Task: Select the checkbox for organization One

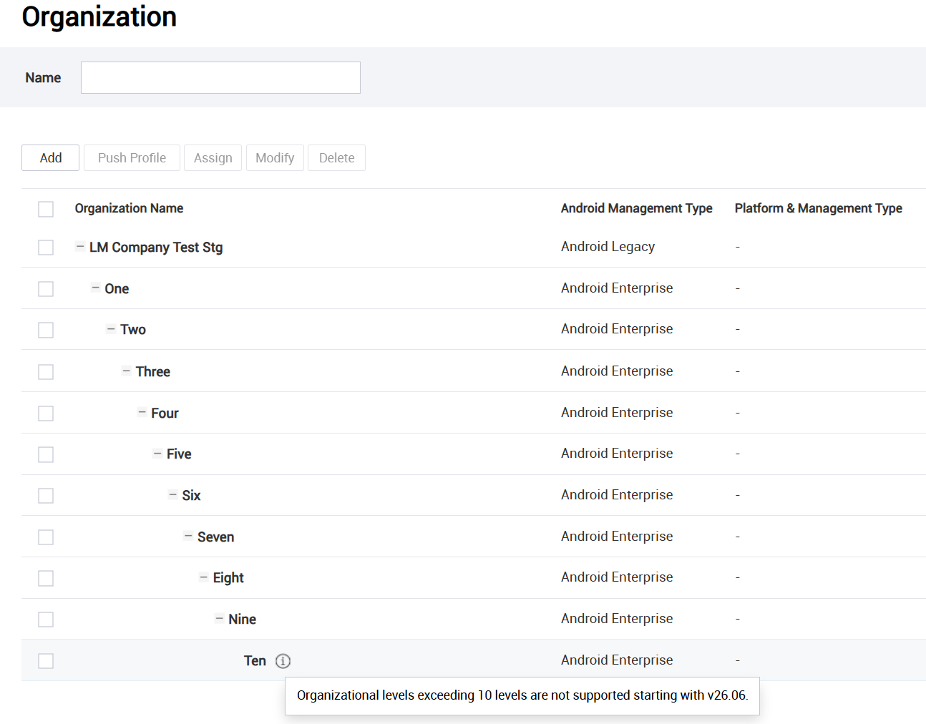Action: point(46,289)
